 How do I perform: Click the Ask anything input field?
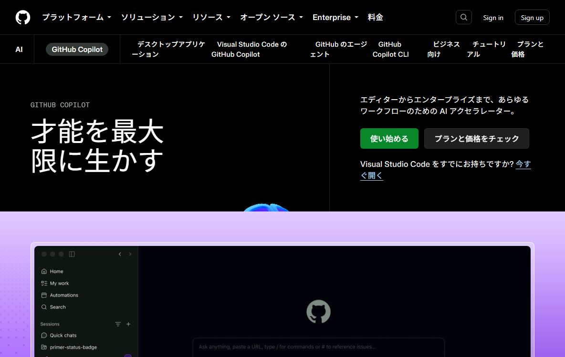click(319, 347)
